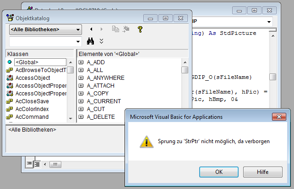Click the <Global> cyan circle icon
This screenshot has width=294, height=189.
pos(10,62)
